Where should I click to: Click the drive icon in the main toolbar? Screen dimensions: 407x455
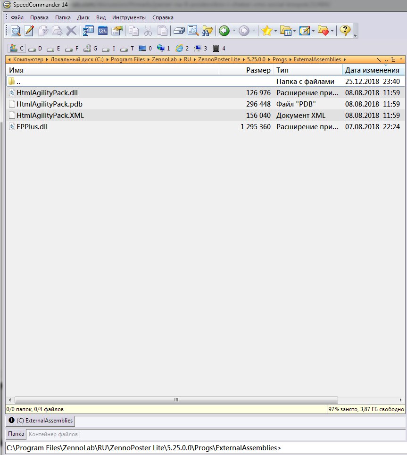point(179,31)
